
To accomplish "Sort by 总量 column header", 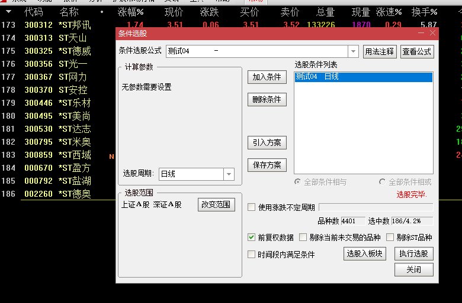I will 325,12.
